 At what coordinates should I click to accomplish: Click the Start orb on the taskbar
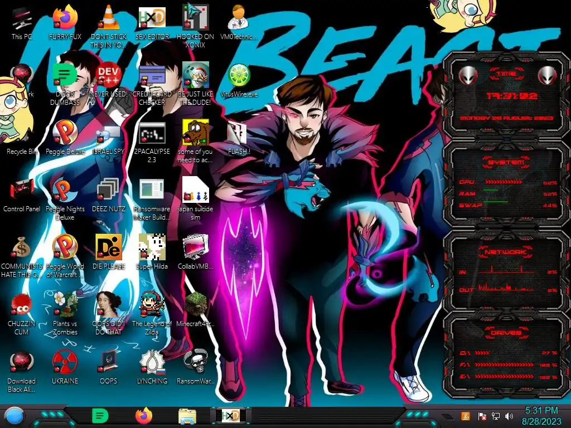[x=14, y=416]
